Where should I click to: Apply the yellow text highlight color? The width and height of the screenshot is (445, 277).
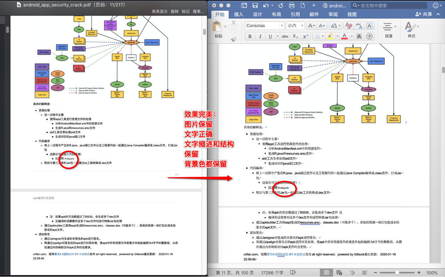pos(330,36)
